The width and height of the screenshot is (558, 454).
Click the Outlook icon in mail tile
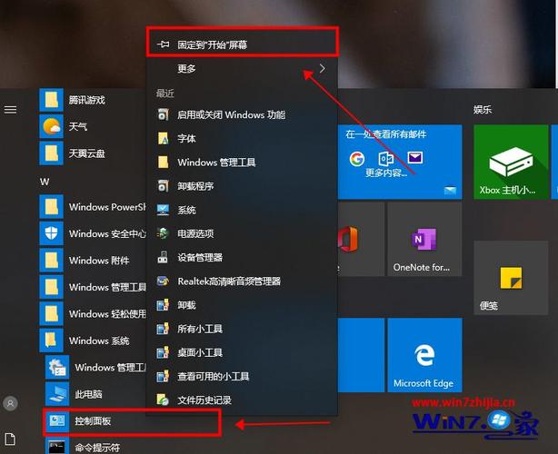(385, 159)
